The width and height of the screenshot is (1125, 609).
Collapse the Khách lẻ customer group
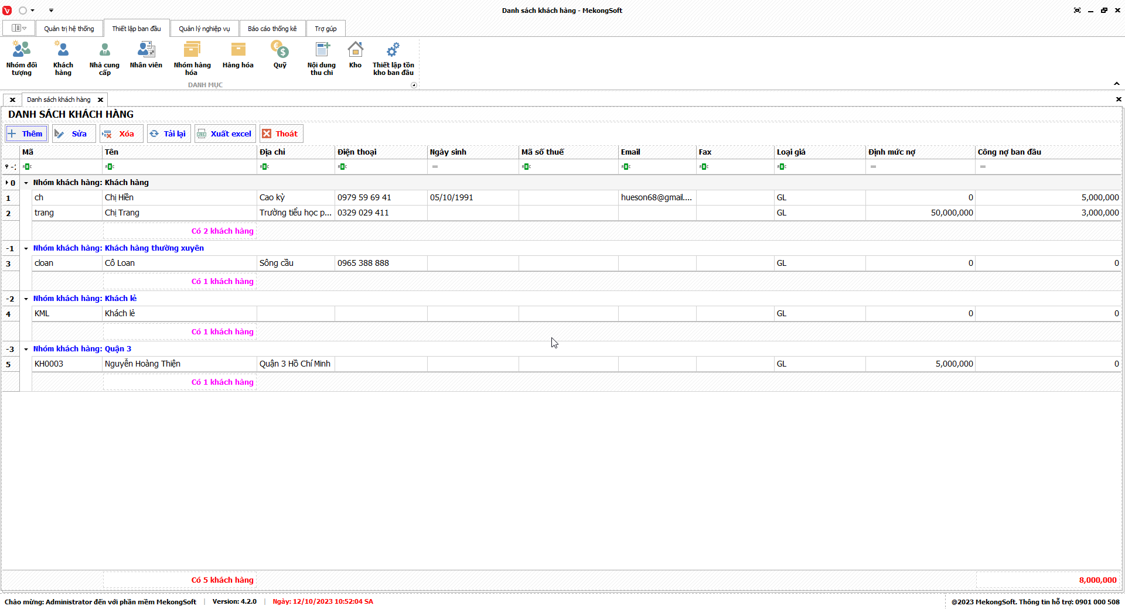coord(26,299)
